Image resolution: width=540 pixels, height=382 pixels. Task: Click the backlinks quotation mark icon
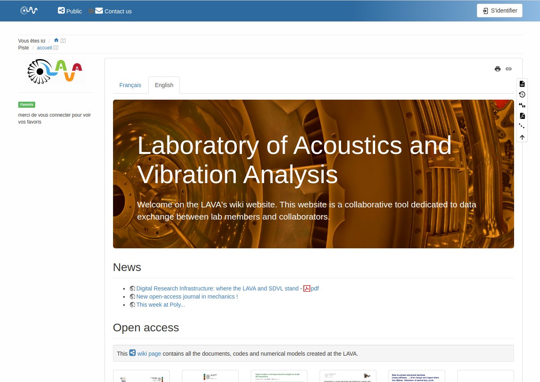click(522, 105)
